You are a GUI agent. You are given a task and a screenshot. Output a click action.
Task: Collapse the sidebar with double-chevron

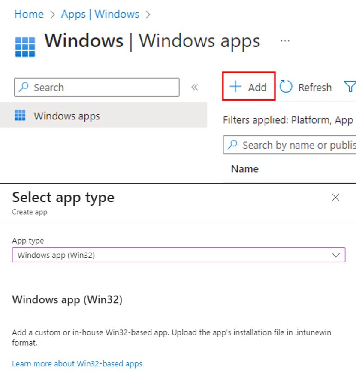point(194,88)
